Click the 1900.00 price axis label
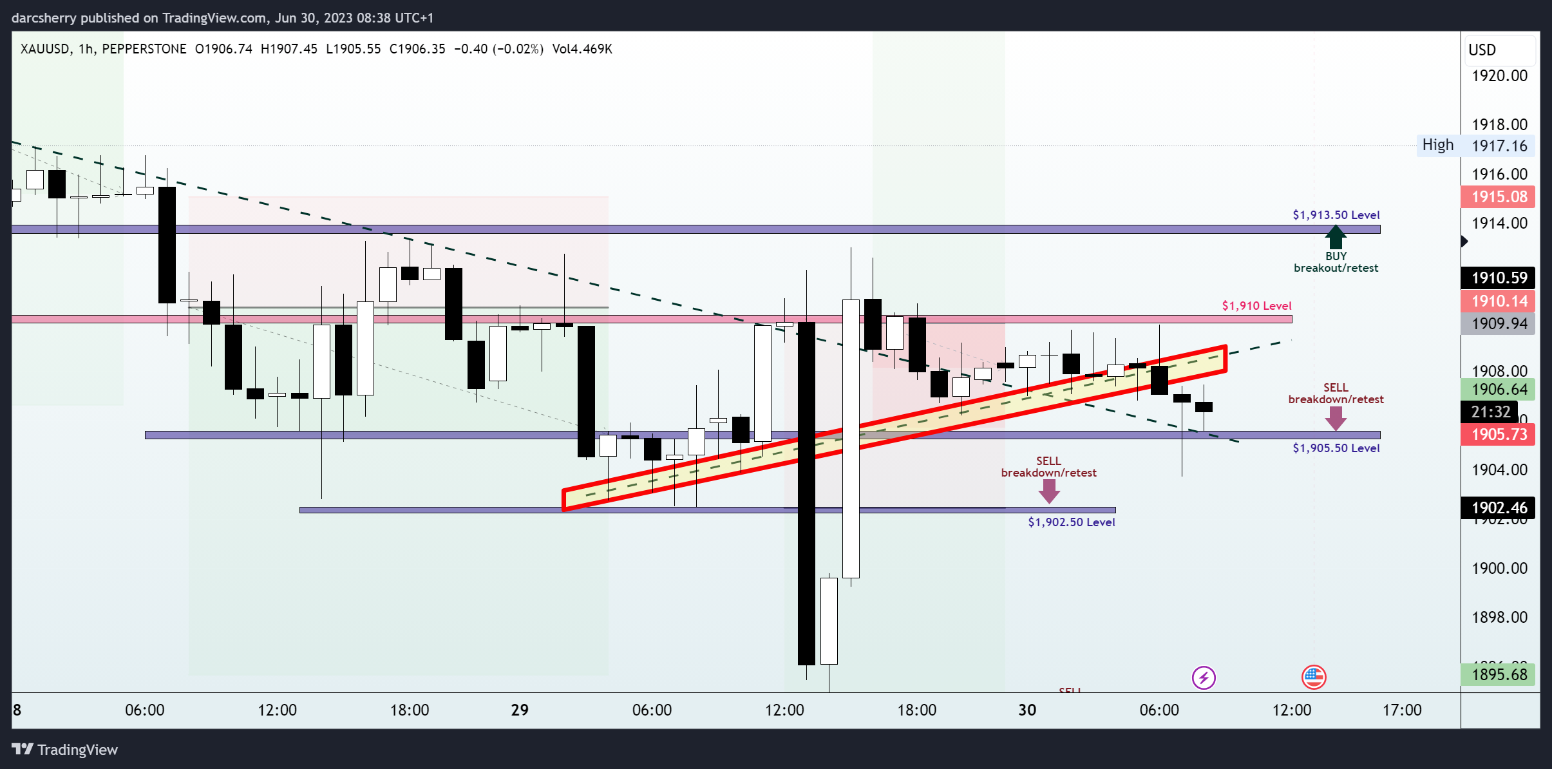 (1499, 568)
